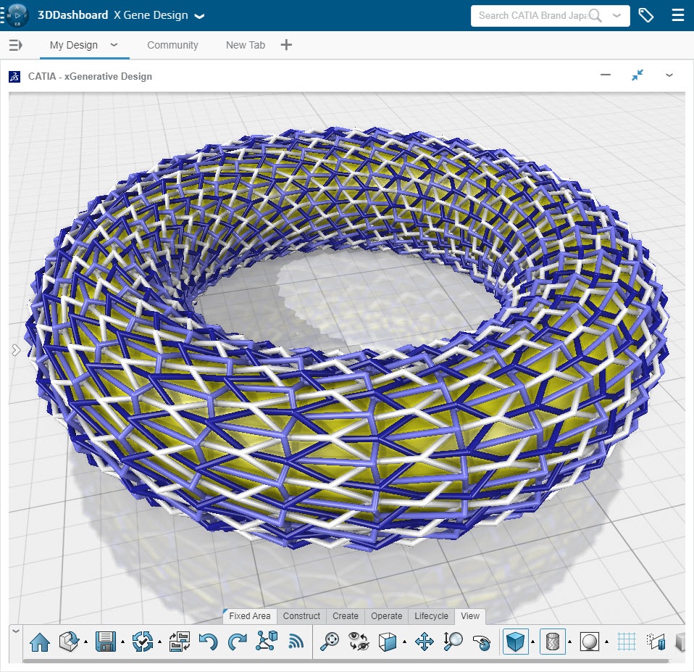This screenshot has width=694, height=672.
Task: Click the sectioning/clipping plane icon
Action: [656, 642]
